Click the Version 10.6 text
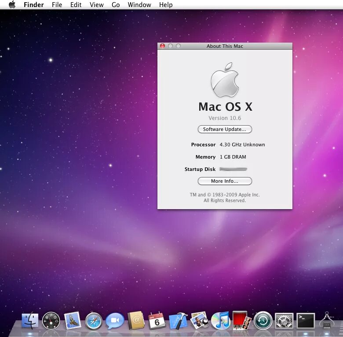Image resolution: width=343 pixels, height=337 pixels. click(225, 118)
